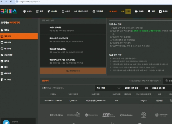The image size is (172, 124).
Task: Click the Microgaming provider logo
Action: pos(91,115)
